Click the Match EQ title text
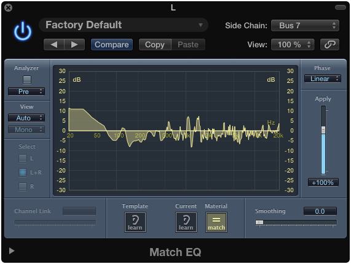 point(175,252)
